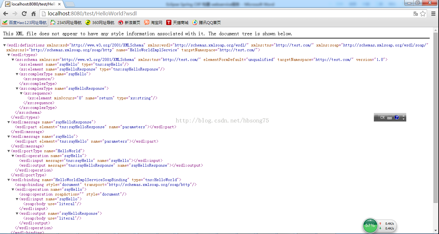The image size is (439, 234).
Task: Collapse the wsdl:types node
Action: [x=9, y=55]
